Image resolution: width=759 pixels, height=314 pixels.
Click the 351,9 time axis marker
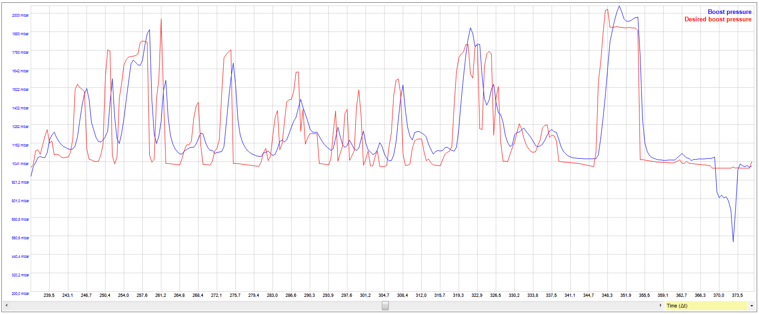[626, 295]
